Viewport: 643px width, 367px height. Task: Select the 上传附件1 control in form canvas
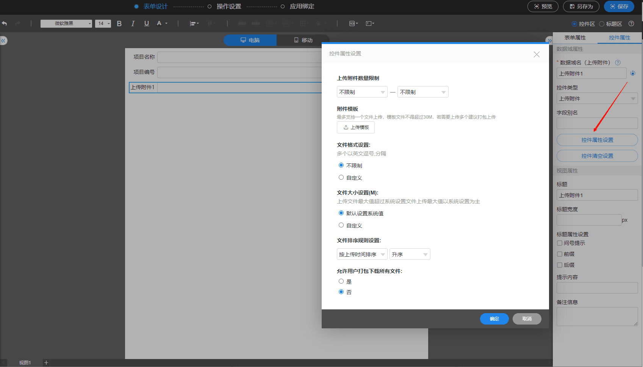[x=225, y=88]
